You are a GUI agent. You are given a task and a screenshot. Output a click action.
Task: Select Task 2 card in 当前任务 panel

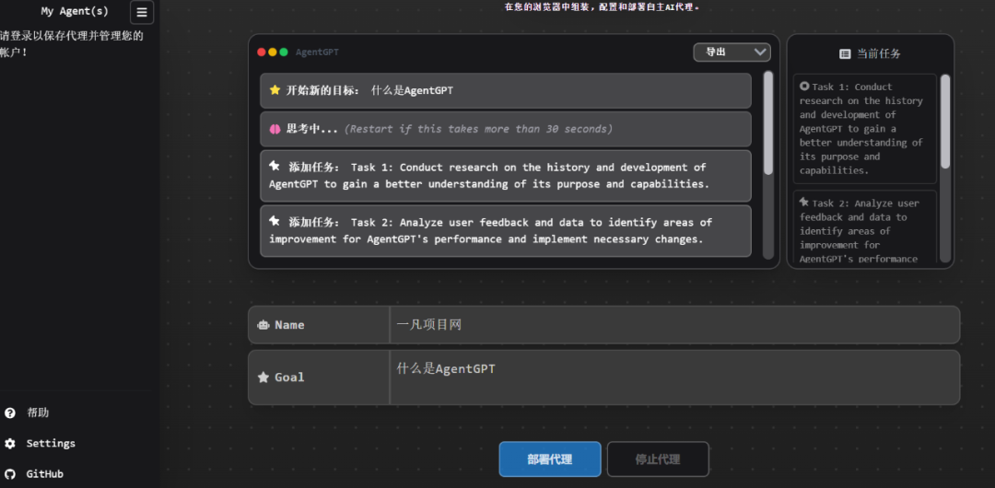tap(864, 227)
